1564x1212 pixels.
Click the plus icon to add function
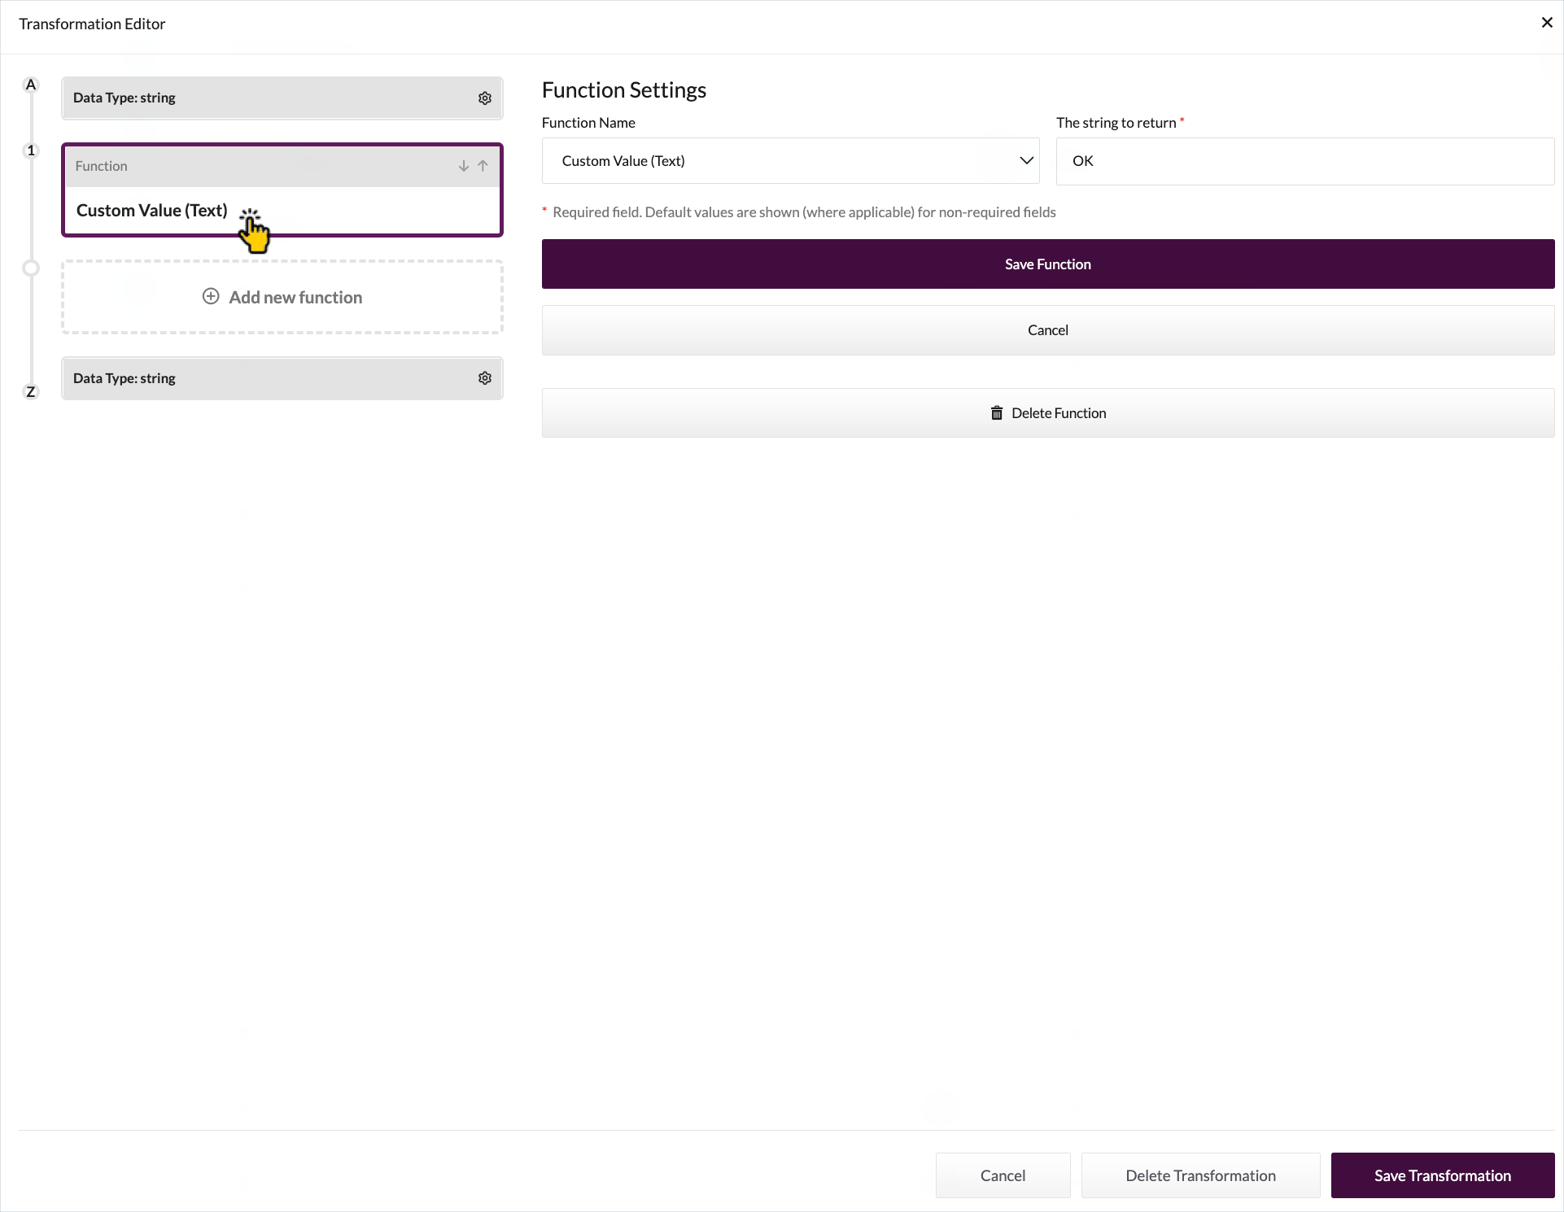pos(211,297)
